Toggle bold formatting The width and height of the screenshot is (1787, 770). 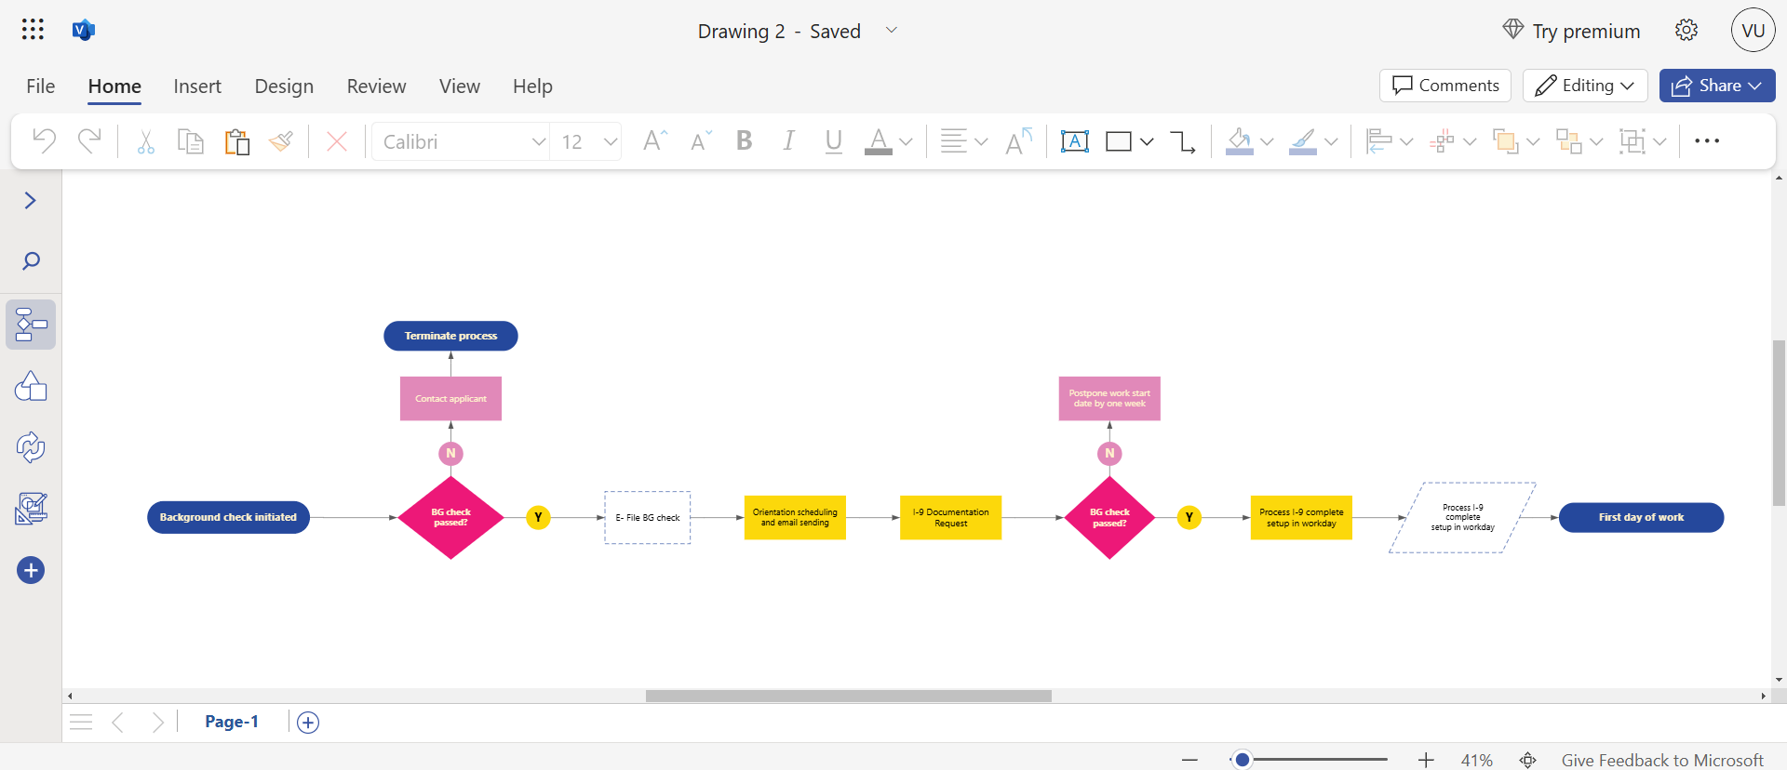pyautogui.click(x=745, y=141)
